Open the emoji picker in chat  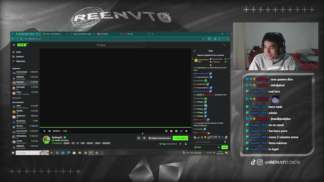pos(225,142)
